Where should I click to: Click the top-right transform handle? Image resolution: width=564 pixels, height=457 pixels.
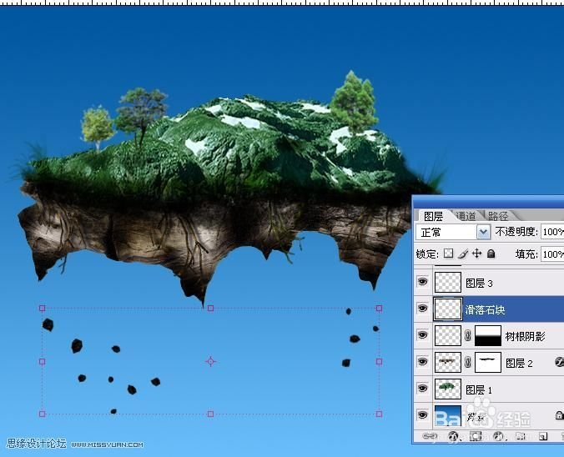[x=379, y=309]
